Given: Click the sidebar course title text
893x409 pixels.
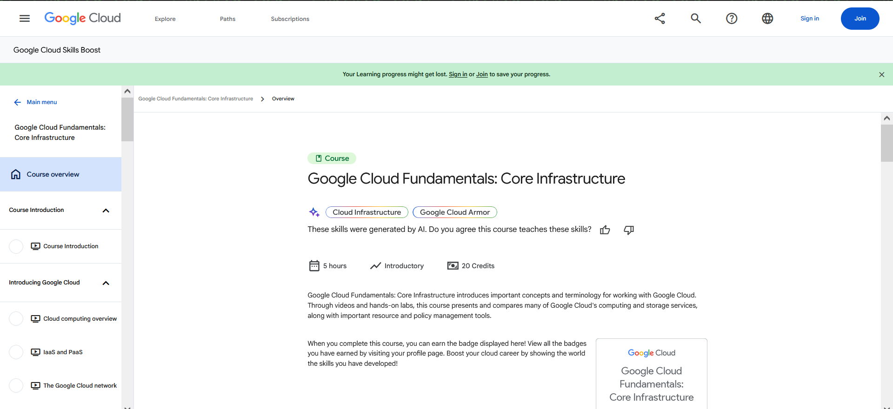Looking at the screenshot, I should tap(60, 132).
